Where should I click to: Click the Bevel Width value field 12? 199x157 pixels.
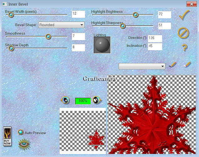(79, 14)
